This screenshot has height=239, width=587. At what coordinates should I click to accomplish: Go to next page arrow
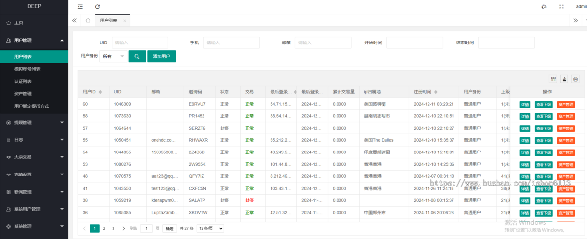click(123, 228)
